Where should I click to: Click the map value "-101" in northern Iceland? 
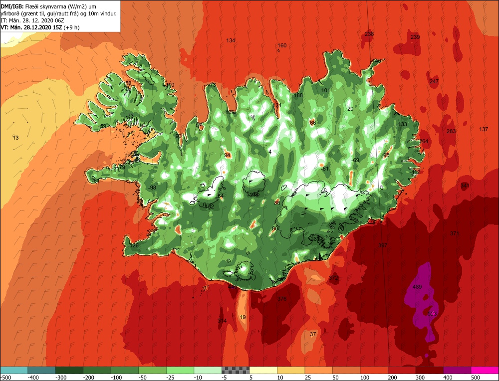click(325, 90)
